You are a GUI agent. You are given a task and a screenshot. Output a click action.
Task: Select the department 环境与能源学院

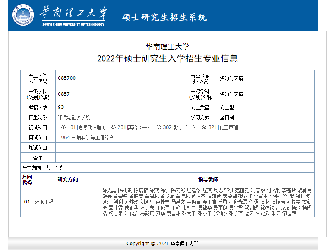click(x=74, y=117)
